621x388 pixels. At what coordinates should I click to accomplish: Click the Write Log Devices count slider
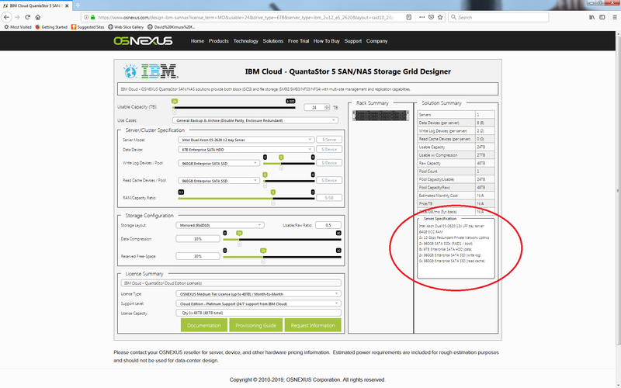pos(289,163)
